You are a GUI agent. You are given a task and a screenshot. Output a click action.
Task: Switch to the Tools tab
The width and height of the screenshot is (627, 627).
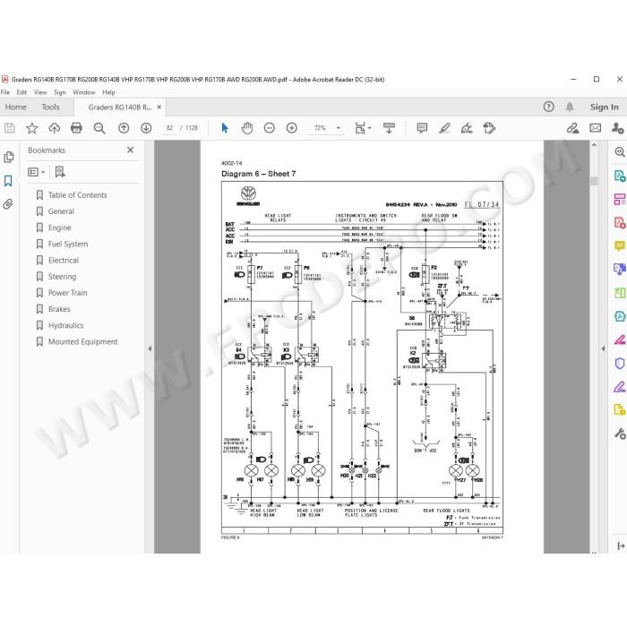tap(50, 107)
